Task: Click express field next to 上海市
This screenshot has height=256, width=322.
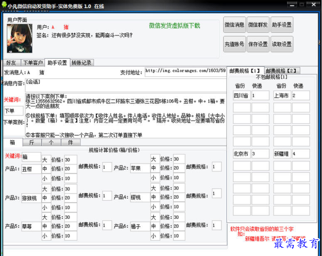Action: tap(301, 95)
